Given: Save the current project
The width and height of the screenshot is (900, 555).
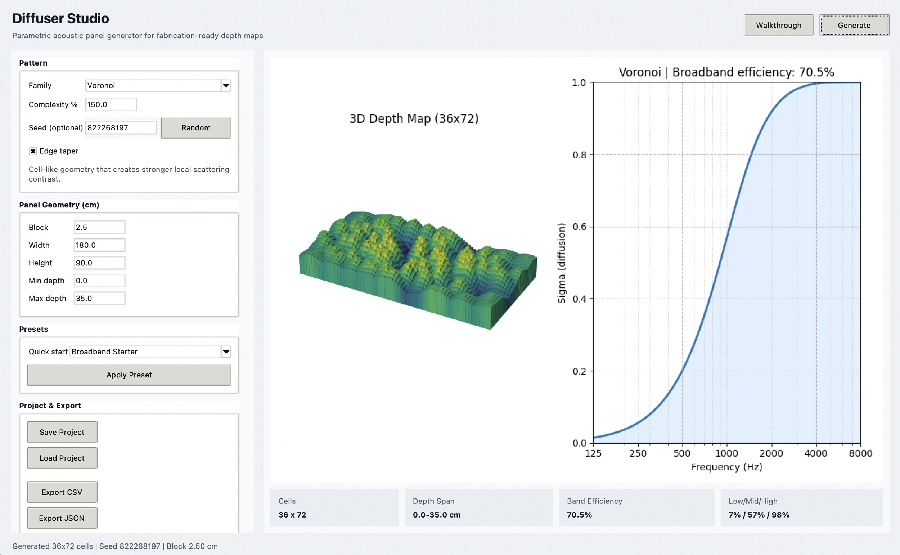Looking at the screenshot, I should coord(62,432).
